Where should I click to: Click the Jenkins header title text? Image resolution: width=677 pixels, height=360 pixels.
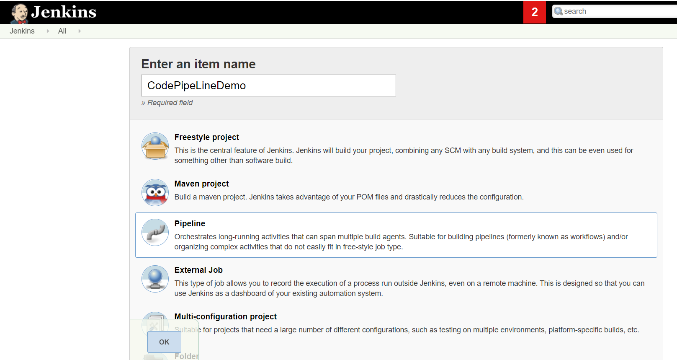(x=64, y=12)
